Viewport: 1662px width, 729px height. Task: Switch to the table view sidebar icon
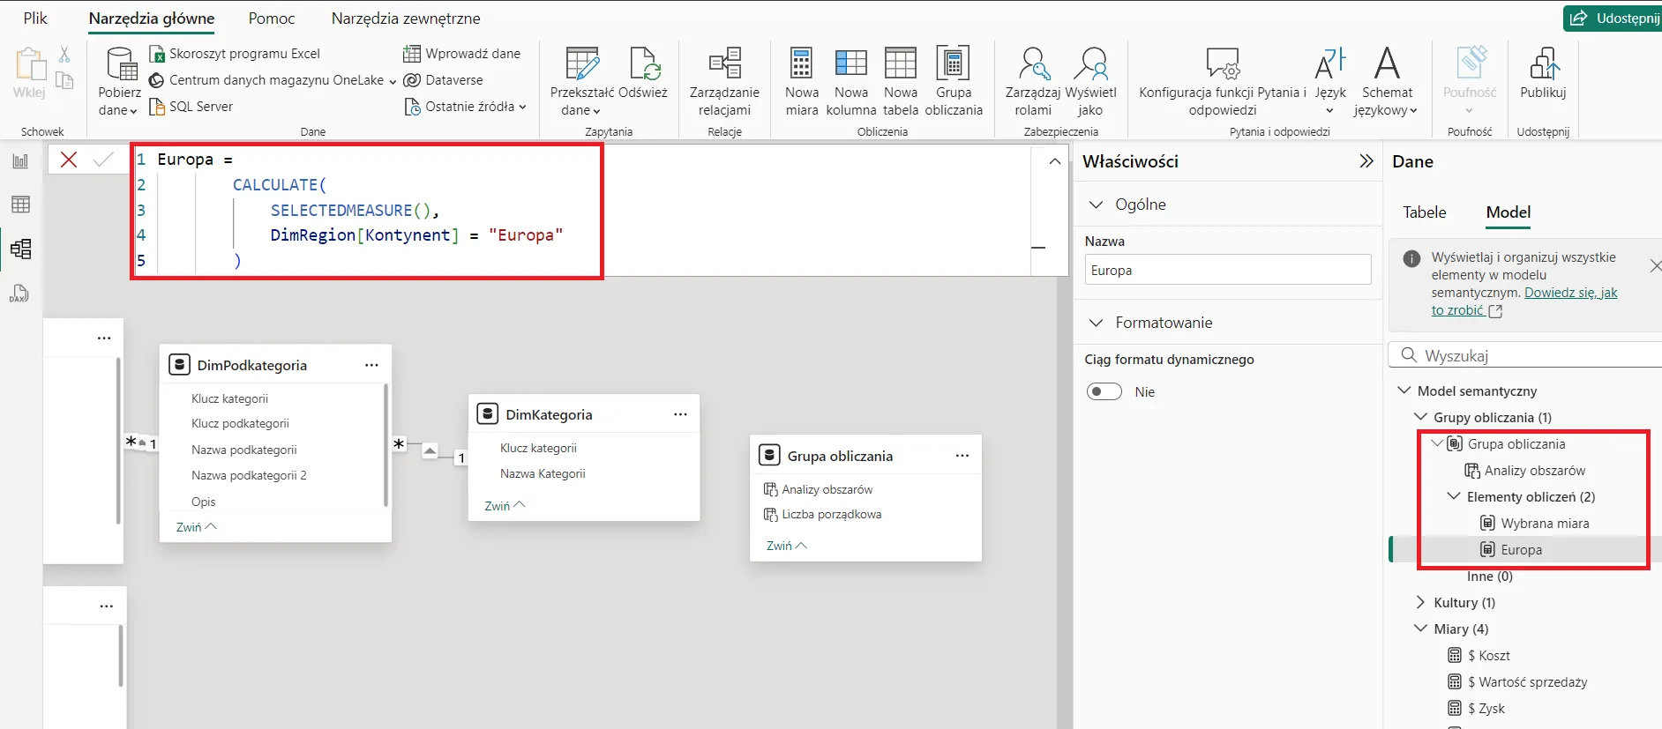pos(20,205)
